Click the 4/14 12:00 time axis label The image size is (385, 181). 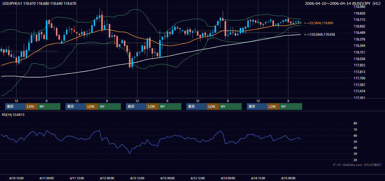[258, 178]
